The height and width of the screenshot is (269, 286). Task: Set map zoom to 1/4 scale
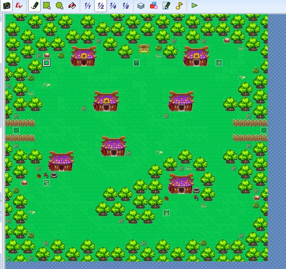[x=113, y=6]
